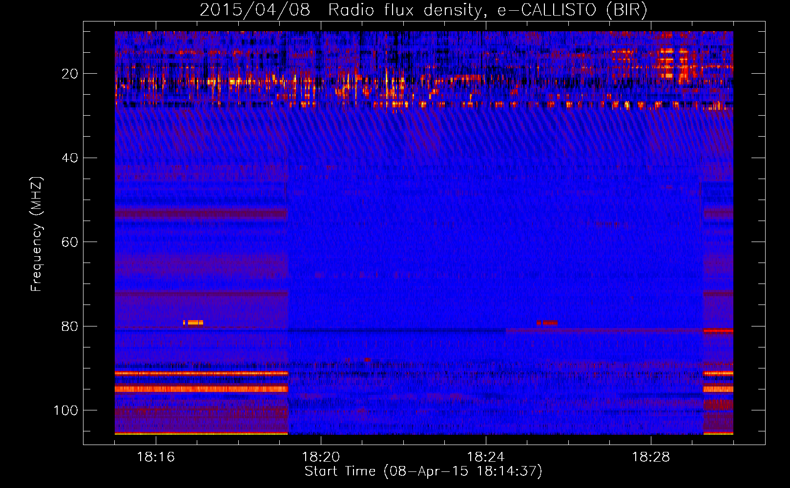Click the frequency tick label "100"
Viewport: 790px width, 488px height.
pos(66,410)
